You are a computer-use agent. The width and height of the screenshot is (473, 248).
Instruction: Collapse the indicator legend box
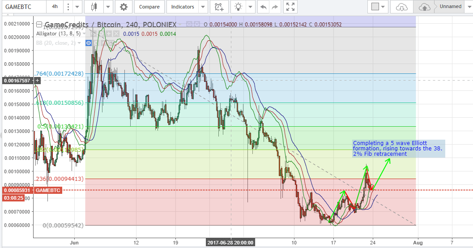pyautogui.click(x=39, y=25)
